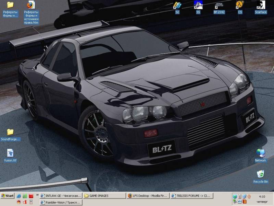Screen dimensions: 274x206
Task: Open the Network desktop icon
Action: tap(260, 153)
